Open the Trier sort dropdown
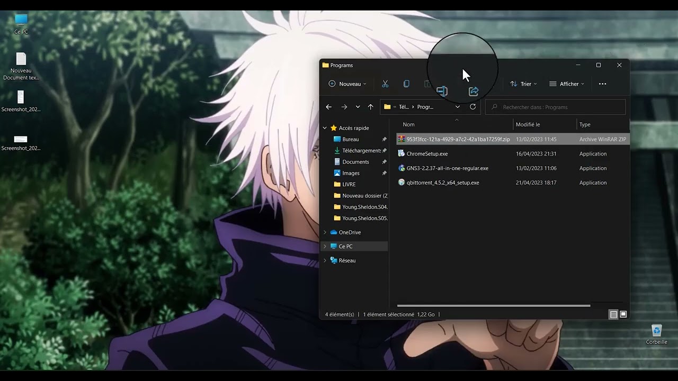This screenshot has height=381, width=678. (x=523, y=84)
